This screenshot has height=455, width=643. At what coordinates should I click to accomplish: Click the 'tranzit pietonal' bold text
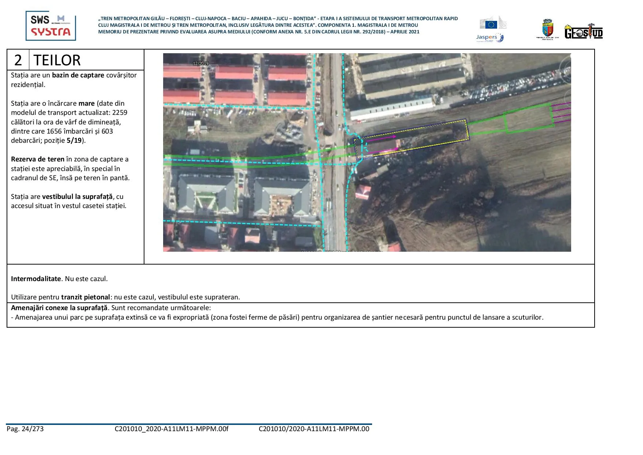coord(85,297)
